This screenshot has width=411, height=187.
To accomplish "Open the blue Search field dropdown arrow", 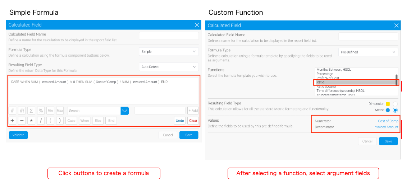I will (x=124, y=111).
